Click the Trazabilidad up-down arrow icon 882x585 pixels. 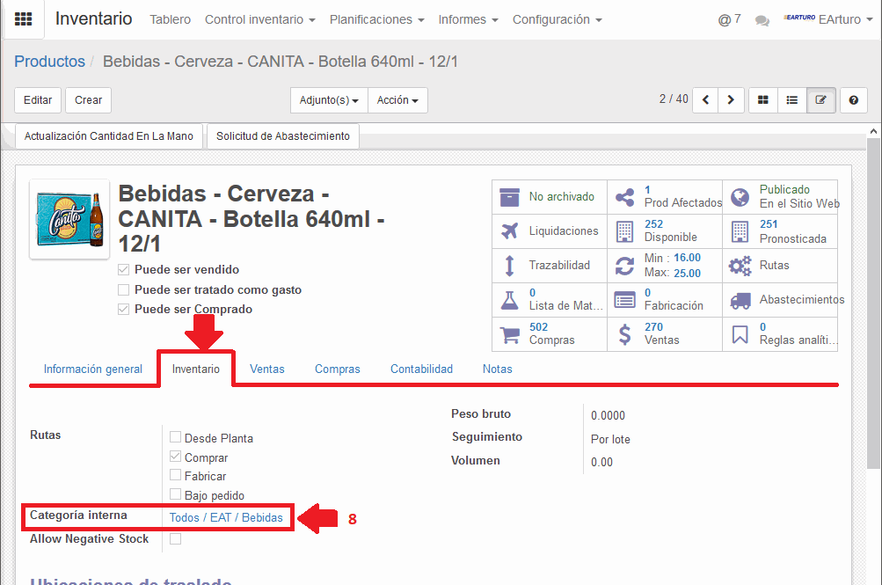[x=510, y=266]
